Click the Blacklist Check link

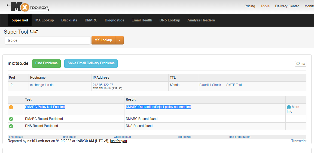click(x=210, y=85)
